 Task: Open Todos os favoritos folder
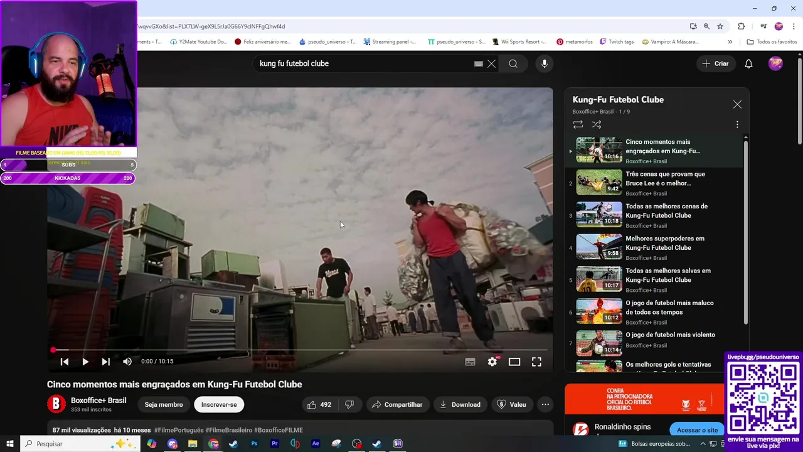click(772, 42)
